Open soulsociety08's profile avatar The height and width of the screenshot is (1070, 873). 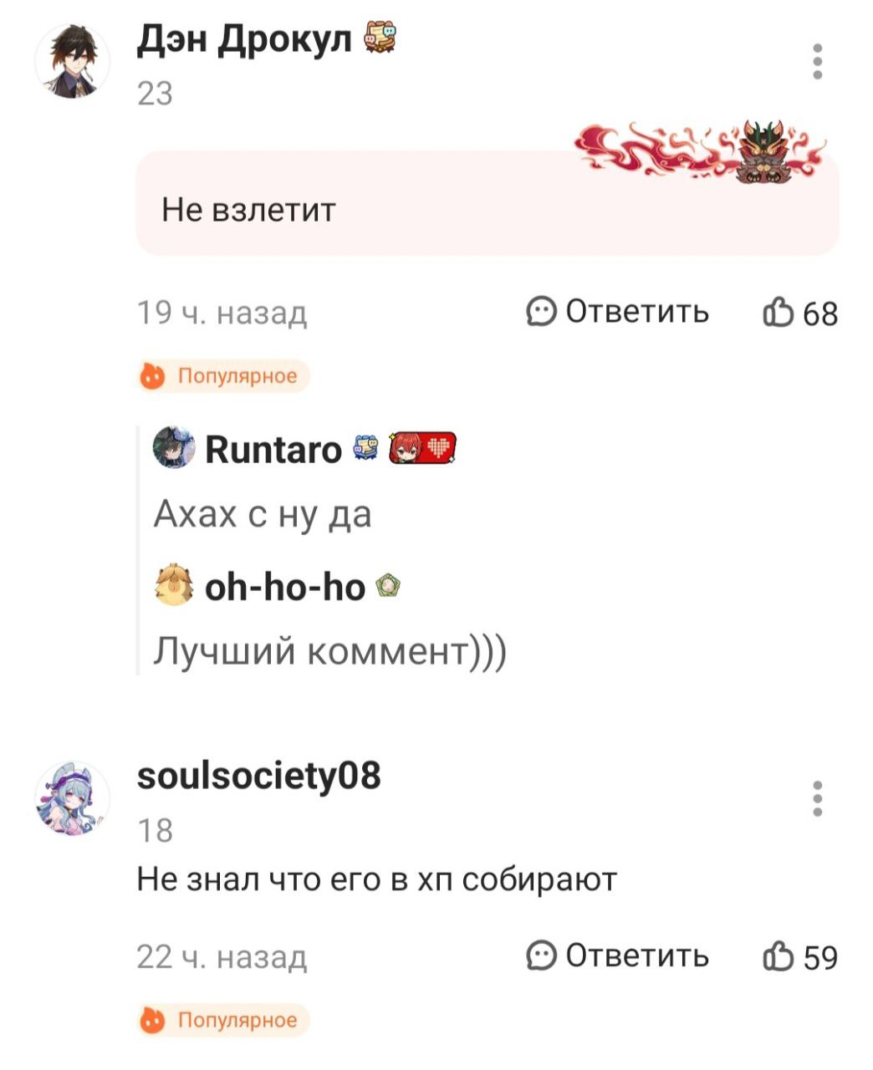click(x=73, y=799)
